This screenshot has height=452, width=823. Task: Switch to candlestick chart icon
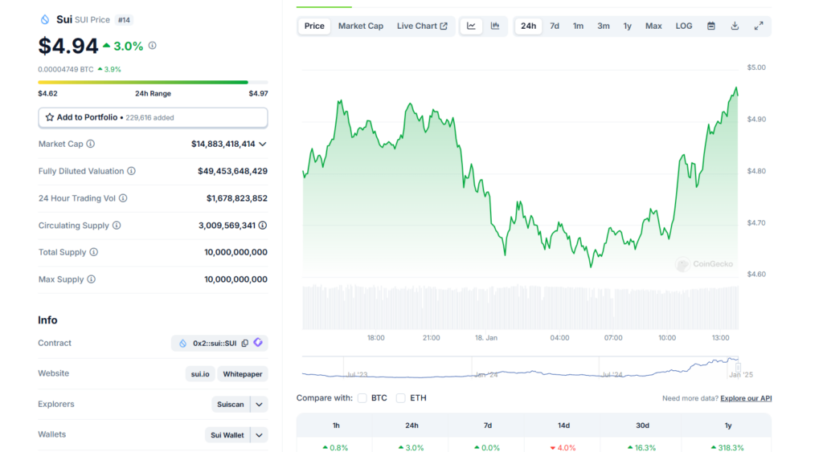(x=495, y=26)
